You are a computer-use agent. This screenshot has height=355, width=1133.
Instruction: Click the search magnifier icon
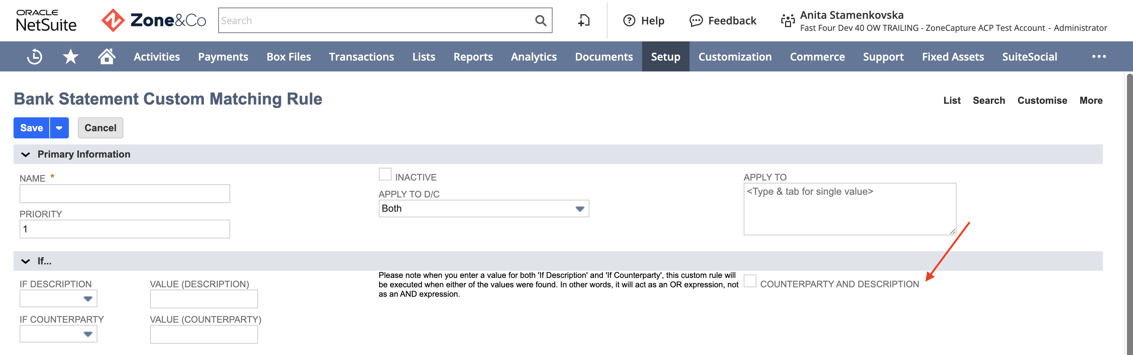[541, 20]
